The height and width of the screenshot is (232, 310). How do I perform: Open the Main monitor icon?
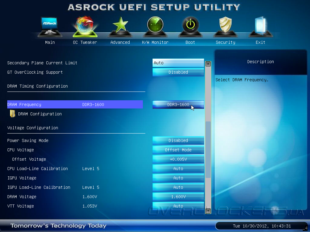click(x=50, y=27)
